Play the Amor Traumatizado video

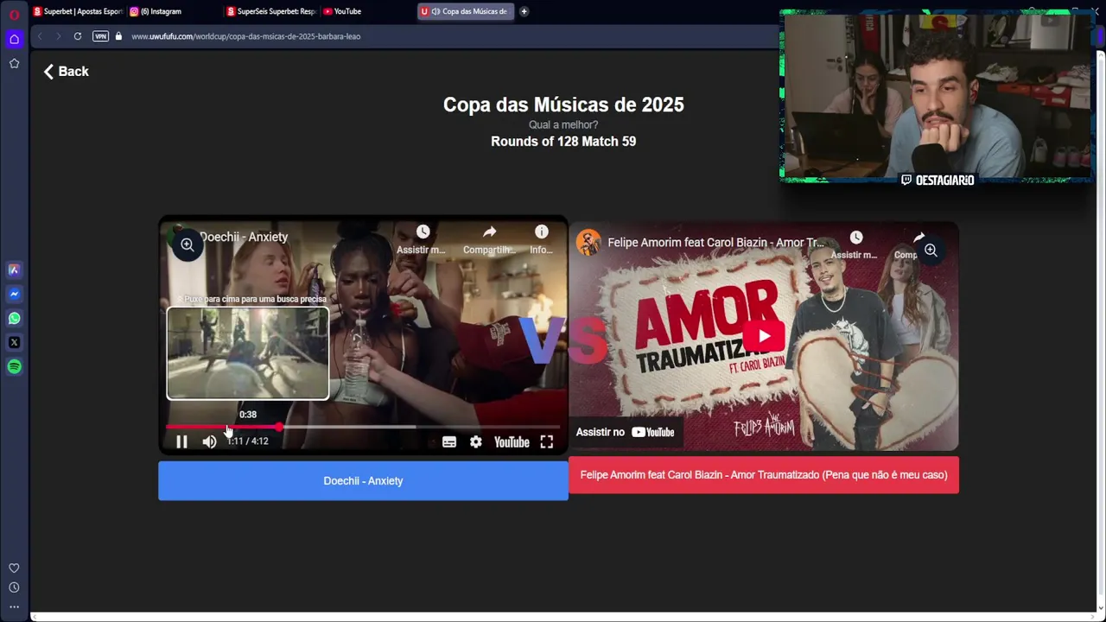pos(764,336)
